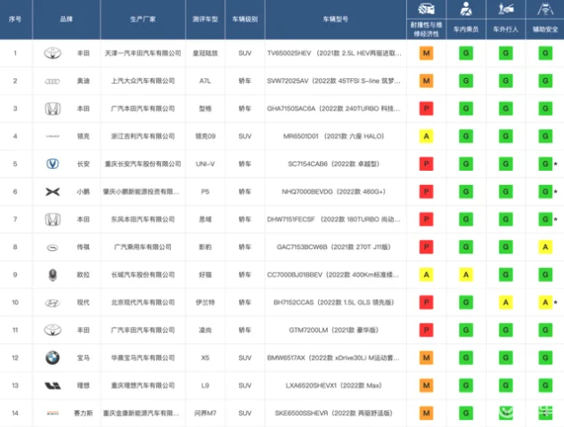Select the green G 辅助安全 rating for UNI-V
This screenshot has height=427, width=564.
pos(545,164)
